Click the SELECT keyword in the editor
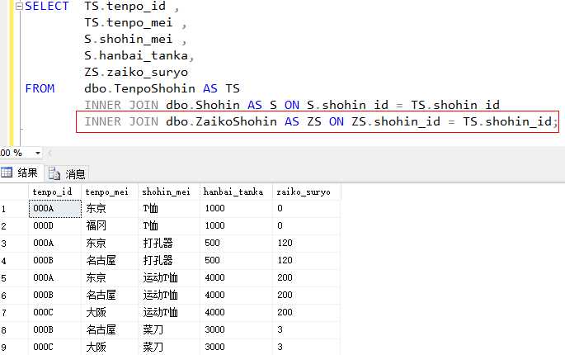Screen dimensions: 565x355 (46, 6)
